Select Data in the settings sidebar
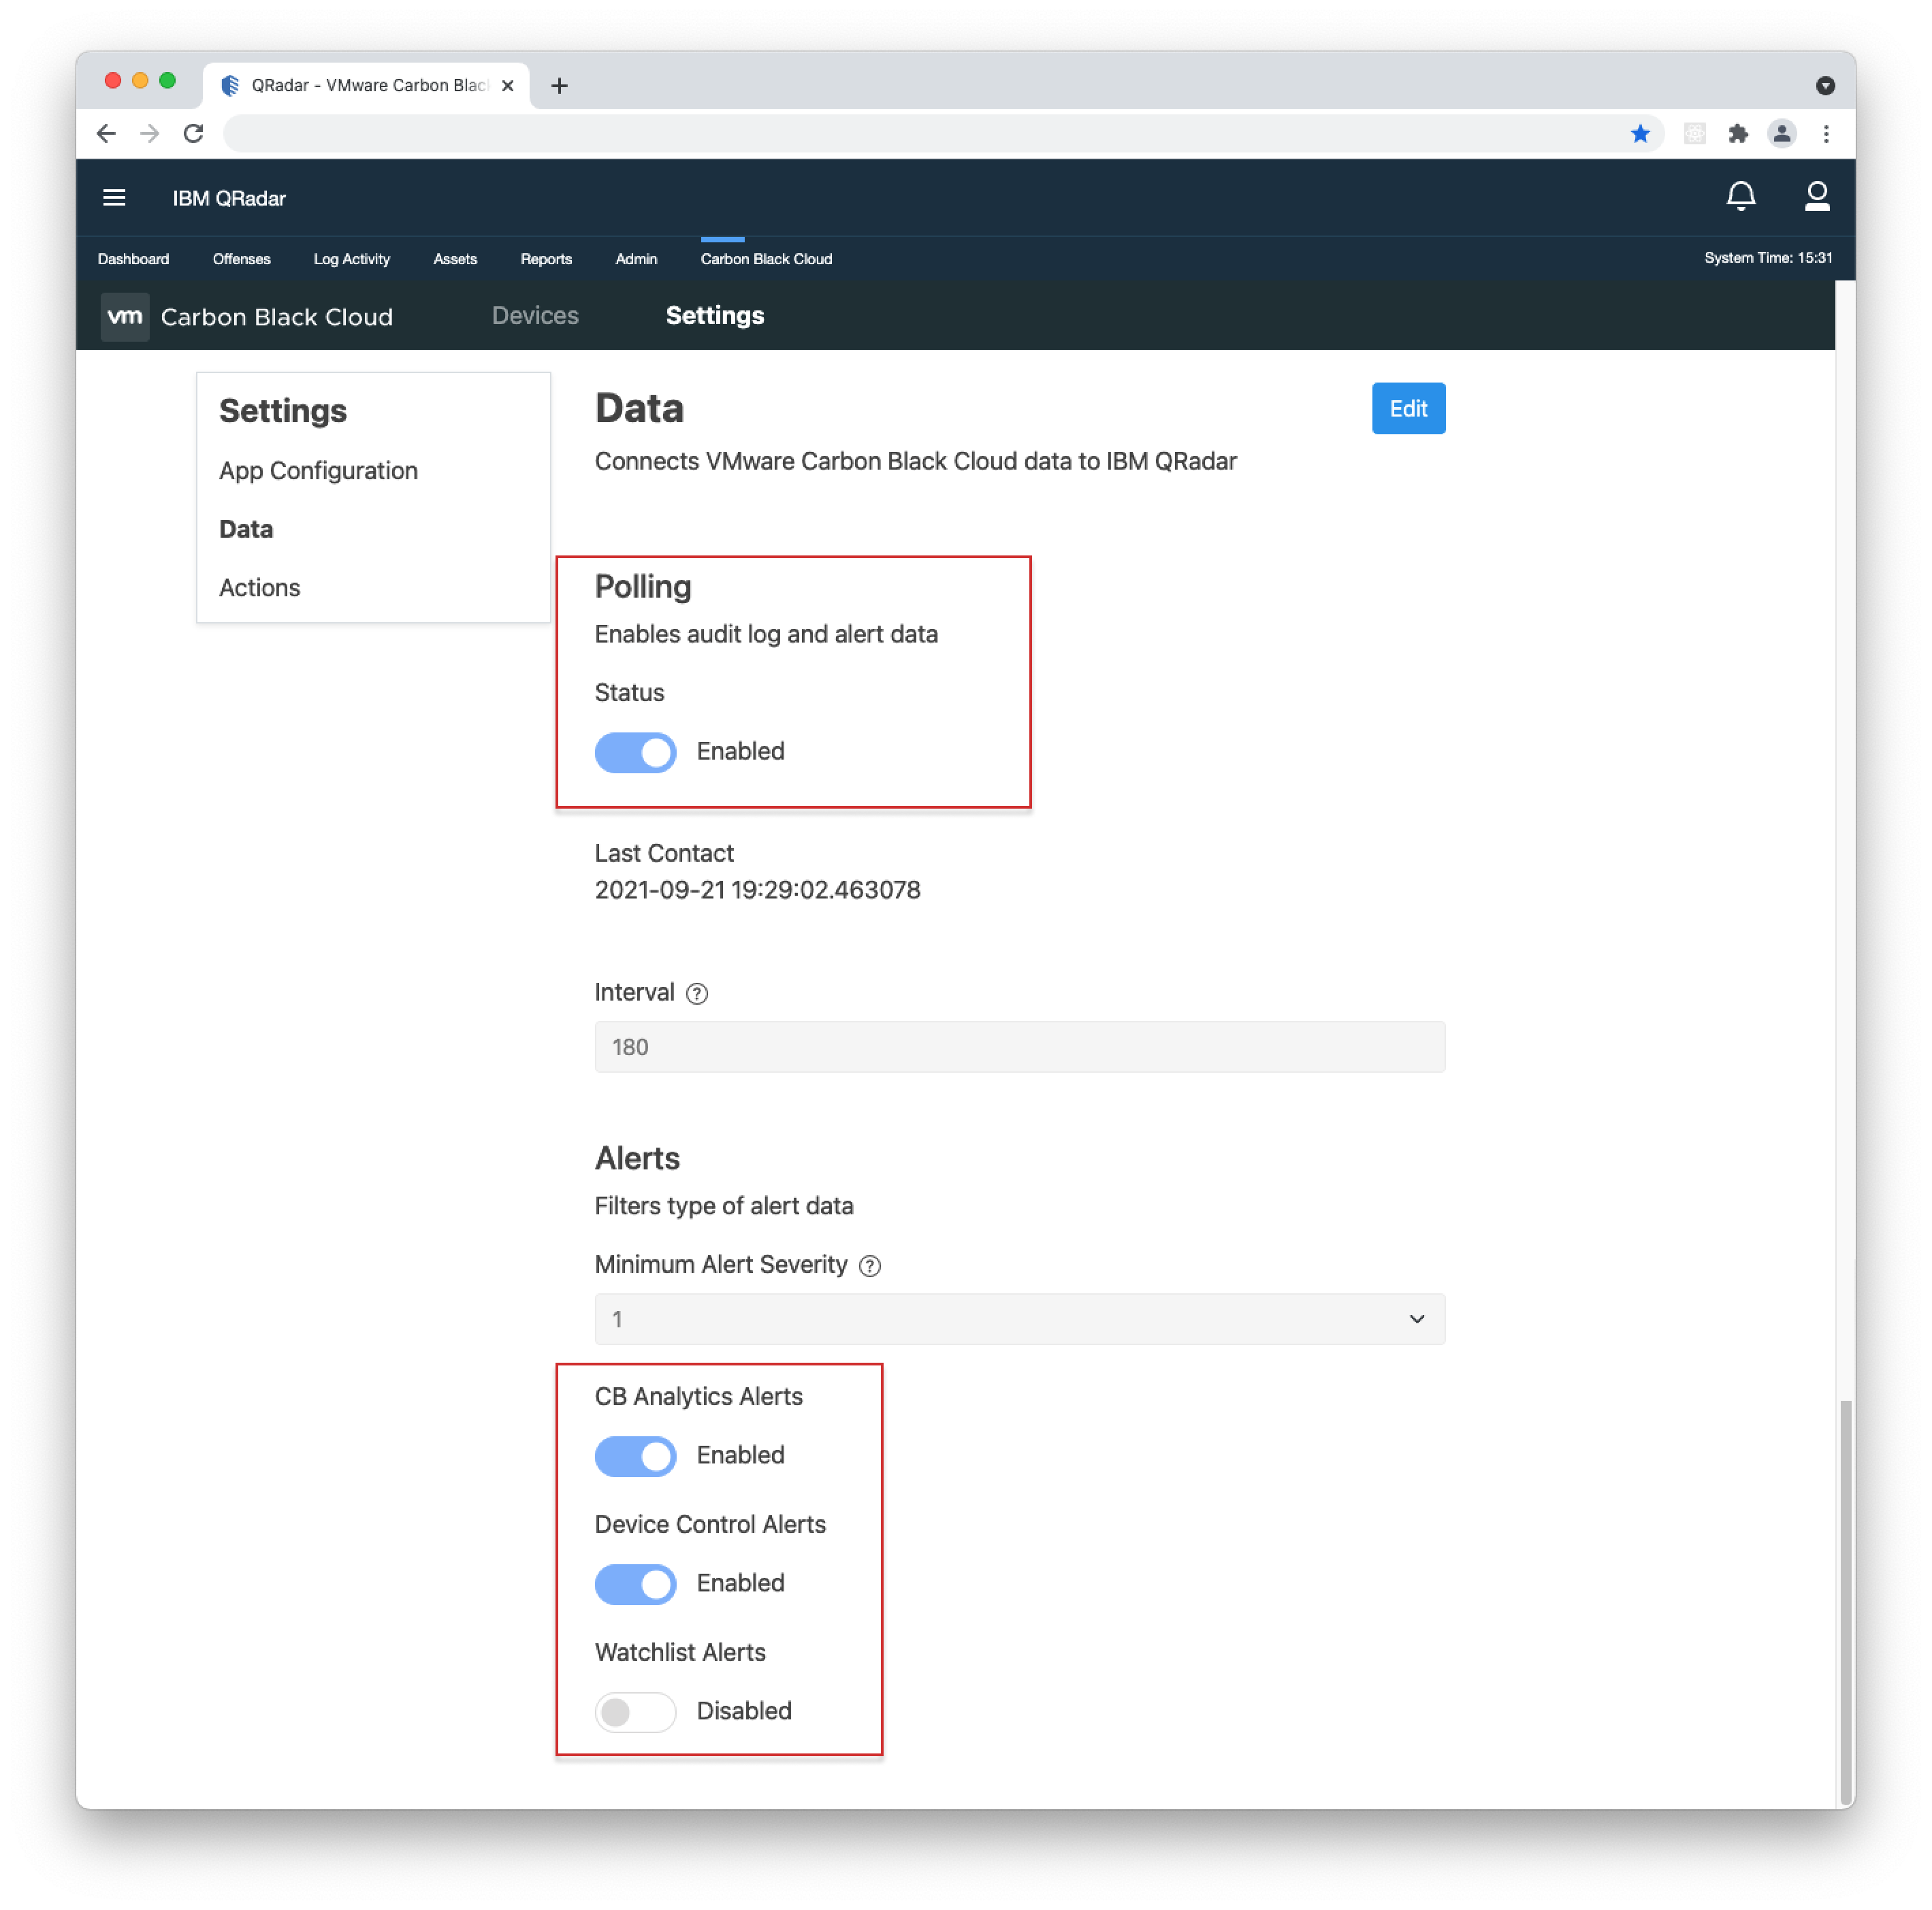The image size is (1932, 1910). click(246, 529)
